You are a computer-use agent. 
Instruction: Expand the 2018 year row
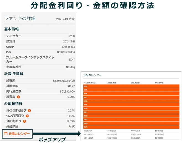131,101
